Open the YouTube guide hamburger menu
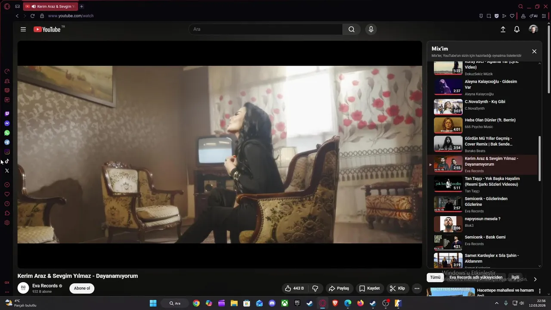 [23, 29]
